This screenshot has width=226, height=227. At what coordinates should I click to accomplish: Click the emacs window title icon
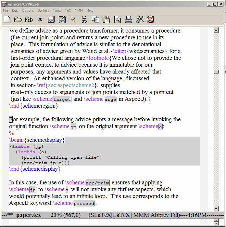(x=4, y=4)
